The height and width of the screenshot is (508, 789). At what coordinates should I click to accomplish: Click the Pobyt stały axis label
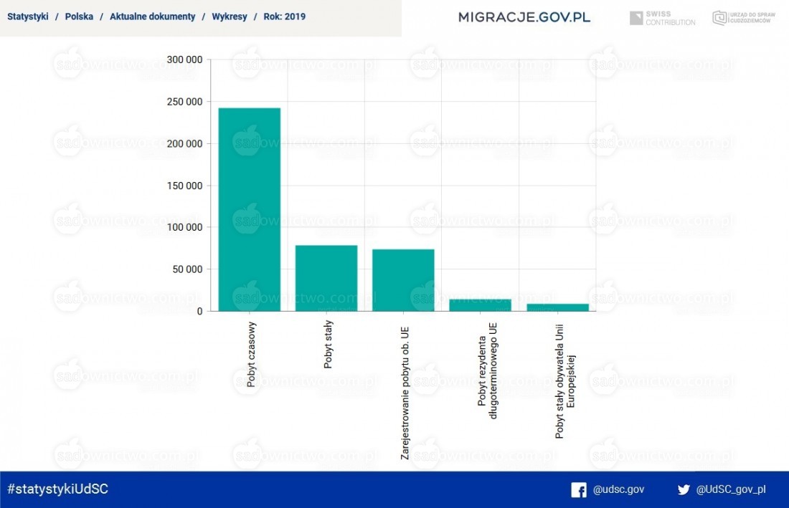(x=328, y=344)
